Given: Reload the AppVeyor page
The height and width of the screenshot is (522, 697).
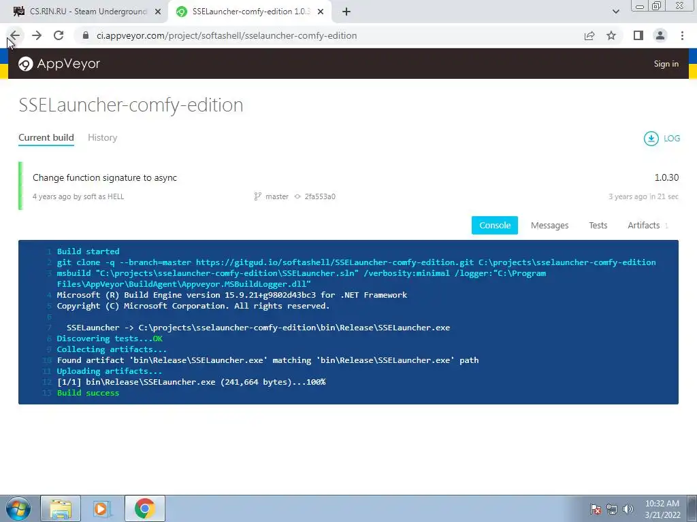Looking at the screenshot, I should point(59,35).
